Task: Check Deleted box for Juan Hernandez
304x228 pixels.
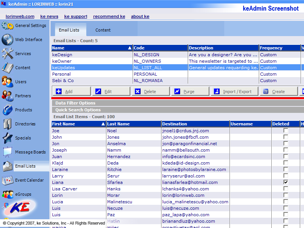Action: (286, 156)
